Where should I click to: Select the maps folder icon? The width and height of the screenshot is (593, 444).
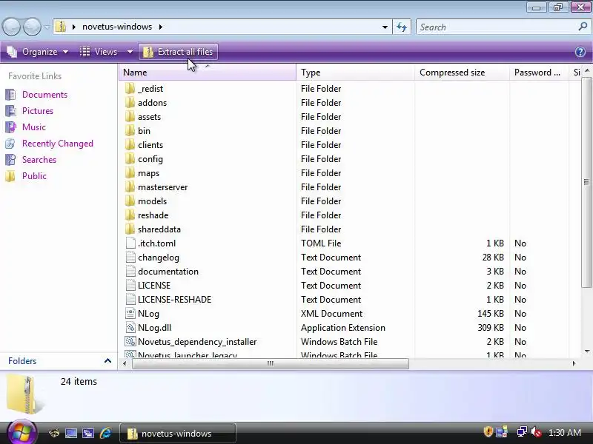tap(130, 172)
